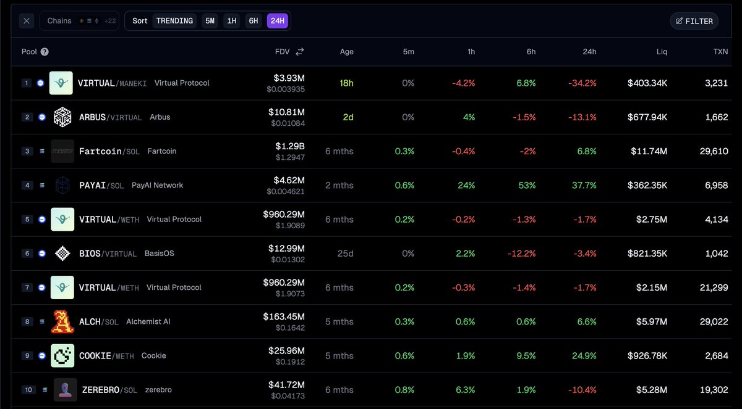
Task: Click the 18h age value
Action: tap(346, 83)
